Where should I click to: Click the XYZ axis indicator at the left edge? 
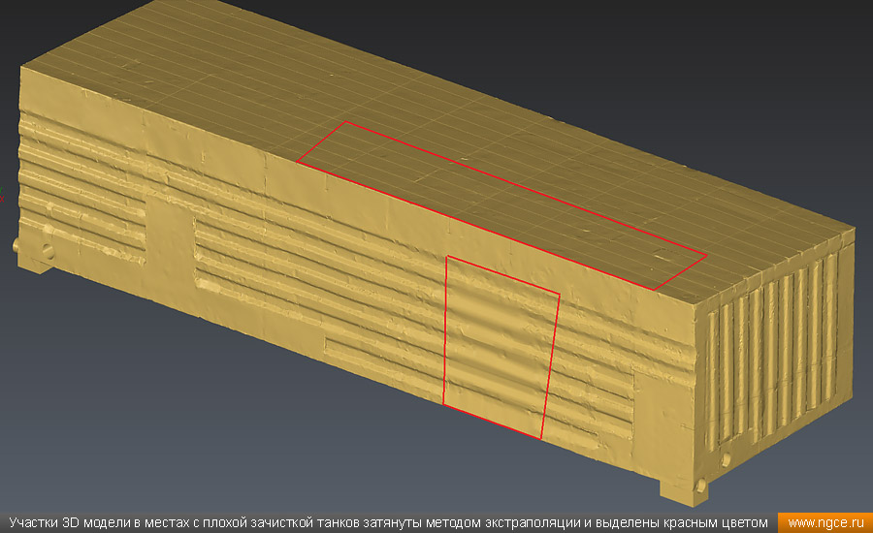pyautogui.click(x=2, y=195)
